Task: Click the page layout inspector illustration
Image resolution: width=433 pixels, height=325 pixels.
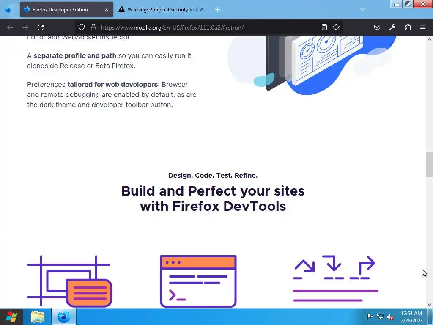Action: tap(70, 281)
